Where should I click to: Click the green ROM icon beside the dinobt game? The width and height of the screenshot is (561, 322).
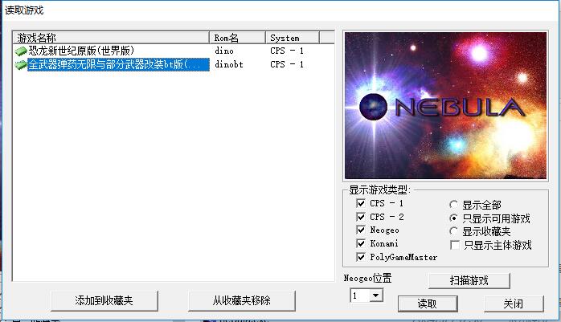[20, 65]
